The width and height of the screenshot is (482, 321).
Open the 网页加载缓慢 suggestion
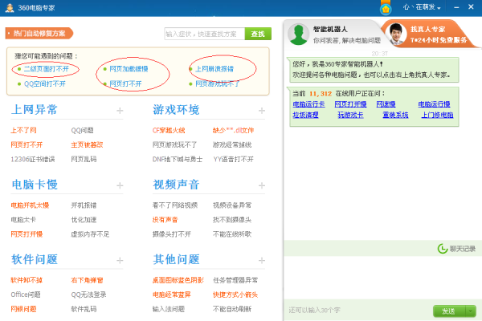click(x=129, y=69)
